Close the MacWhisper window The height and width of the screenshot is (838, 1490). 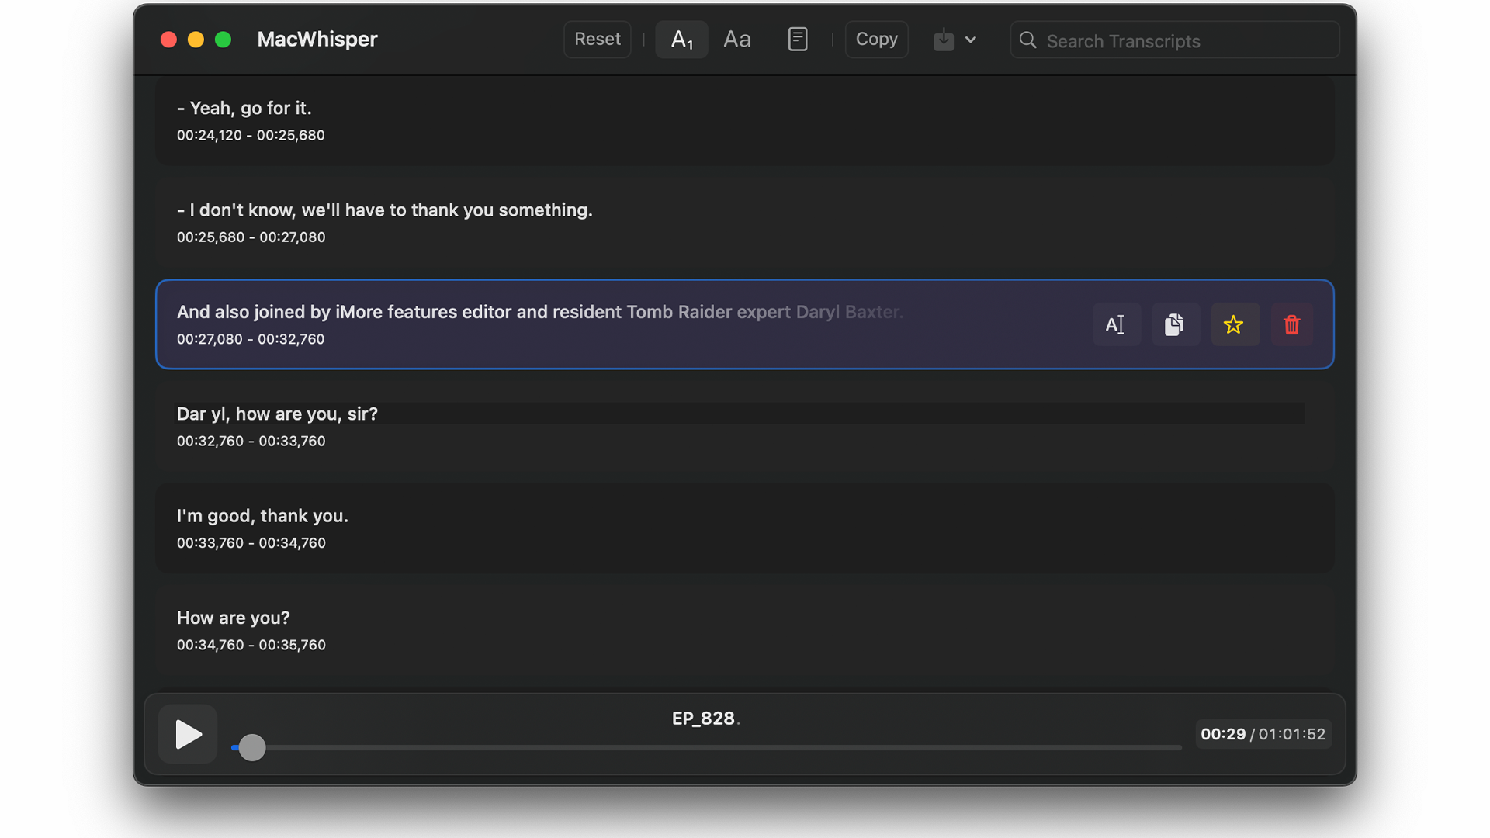[168, 40]
